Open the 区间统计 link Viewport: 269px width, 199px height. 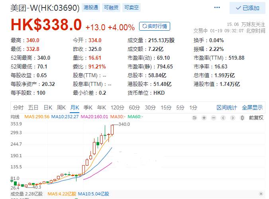[227, 107]
